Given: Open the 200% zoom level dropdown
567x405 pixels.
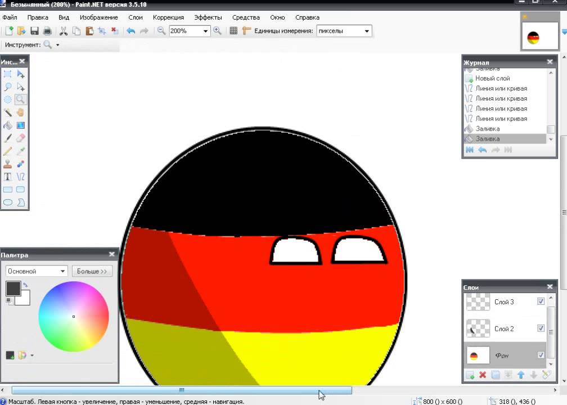Looking at the screenshot, I should click(x=205, y=31).
